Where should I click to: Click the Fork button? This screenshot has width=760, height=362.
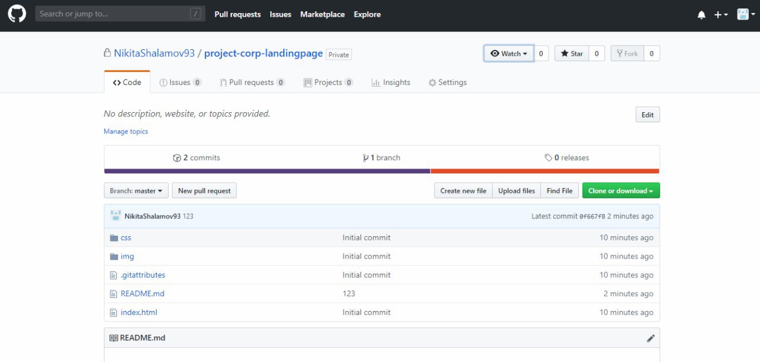(x=627, y=53)
